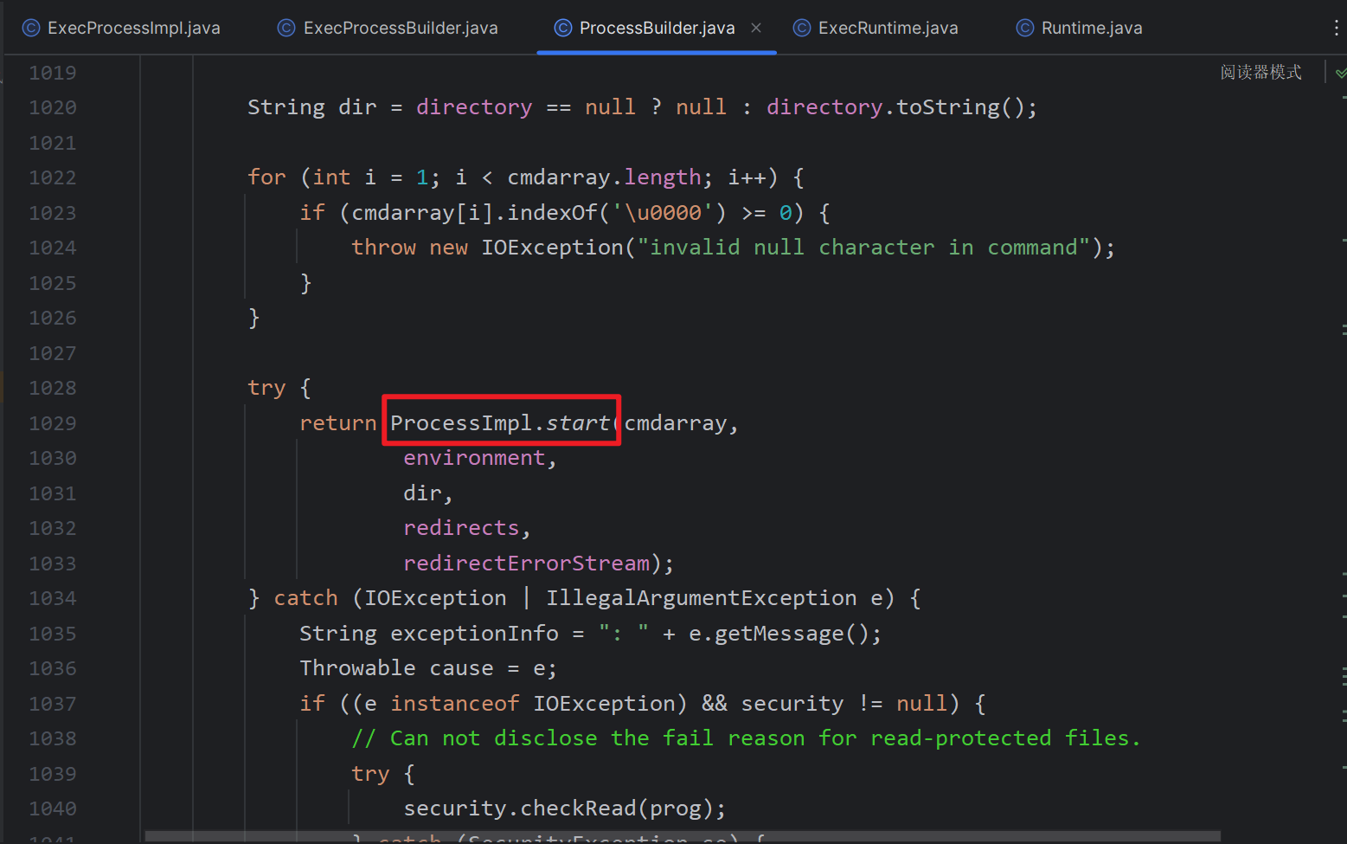Image resolution: width=1347 pixels, height=844 pixels.
Task: Click line number 1022 in the gutter
Action: pos(53,177)
